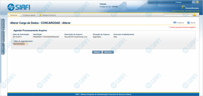Click the Executar Imediatamente value Não
This screenshot has height=96, width=203.
click(115, 37)
